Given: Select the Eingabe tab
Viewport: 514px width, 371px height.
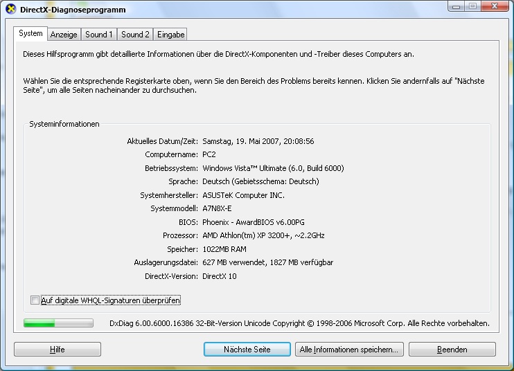Looking at the screenshot, I should point(170,35).
